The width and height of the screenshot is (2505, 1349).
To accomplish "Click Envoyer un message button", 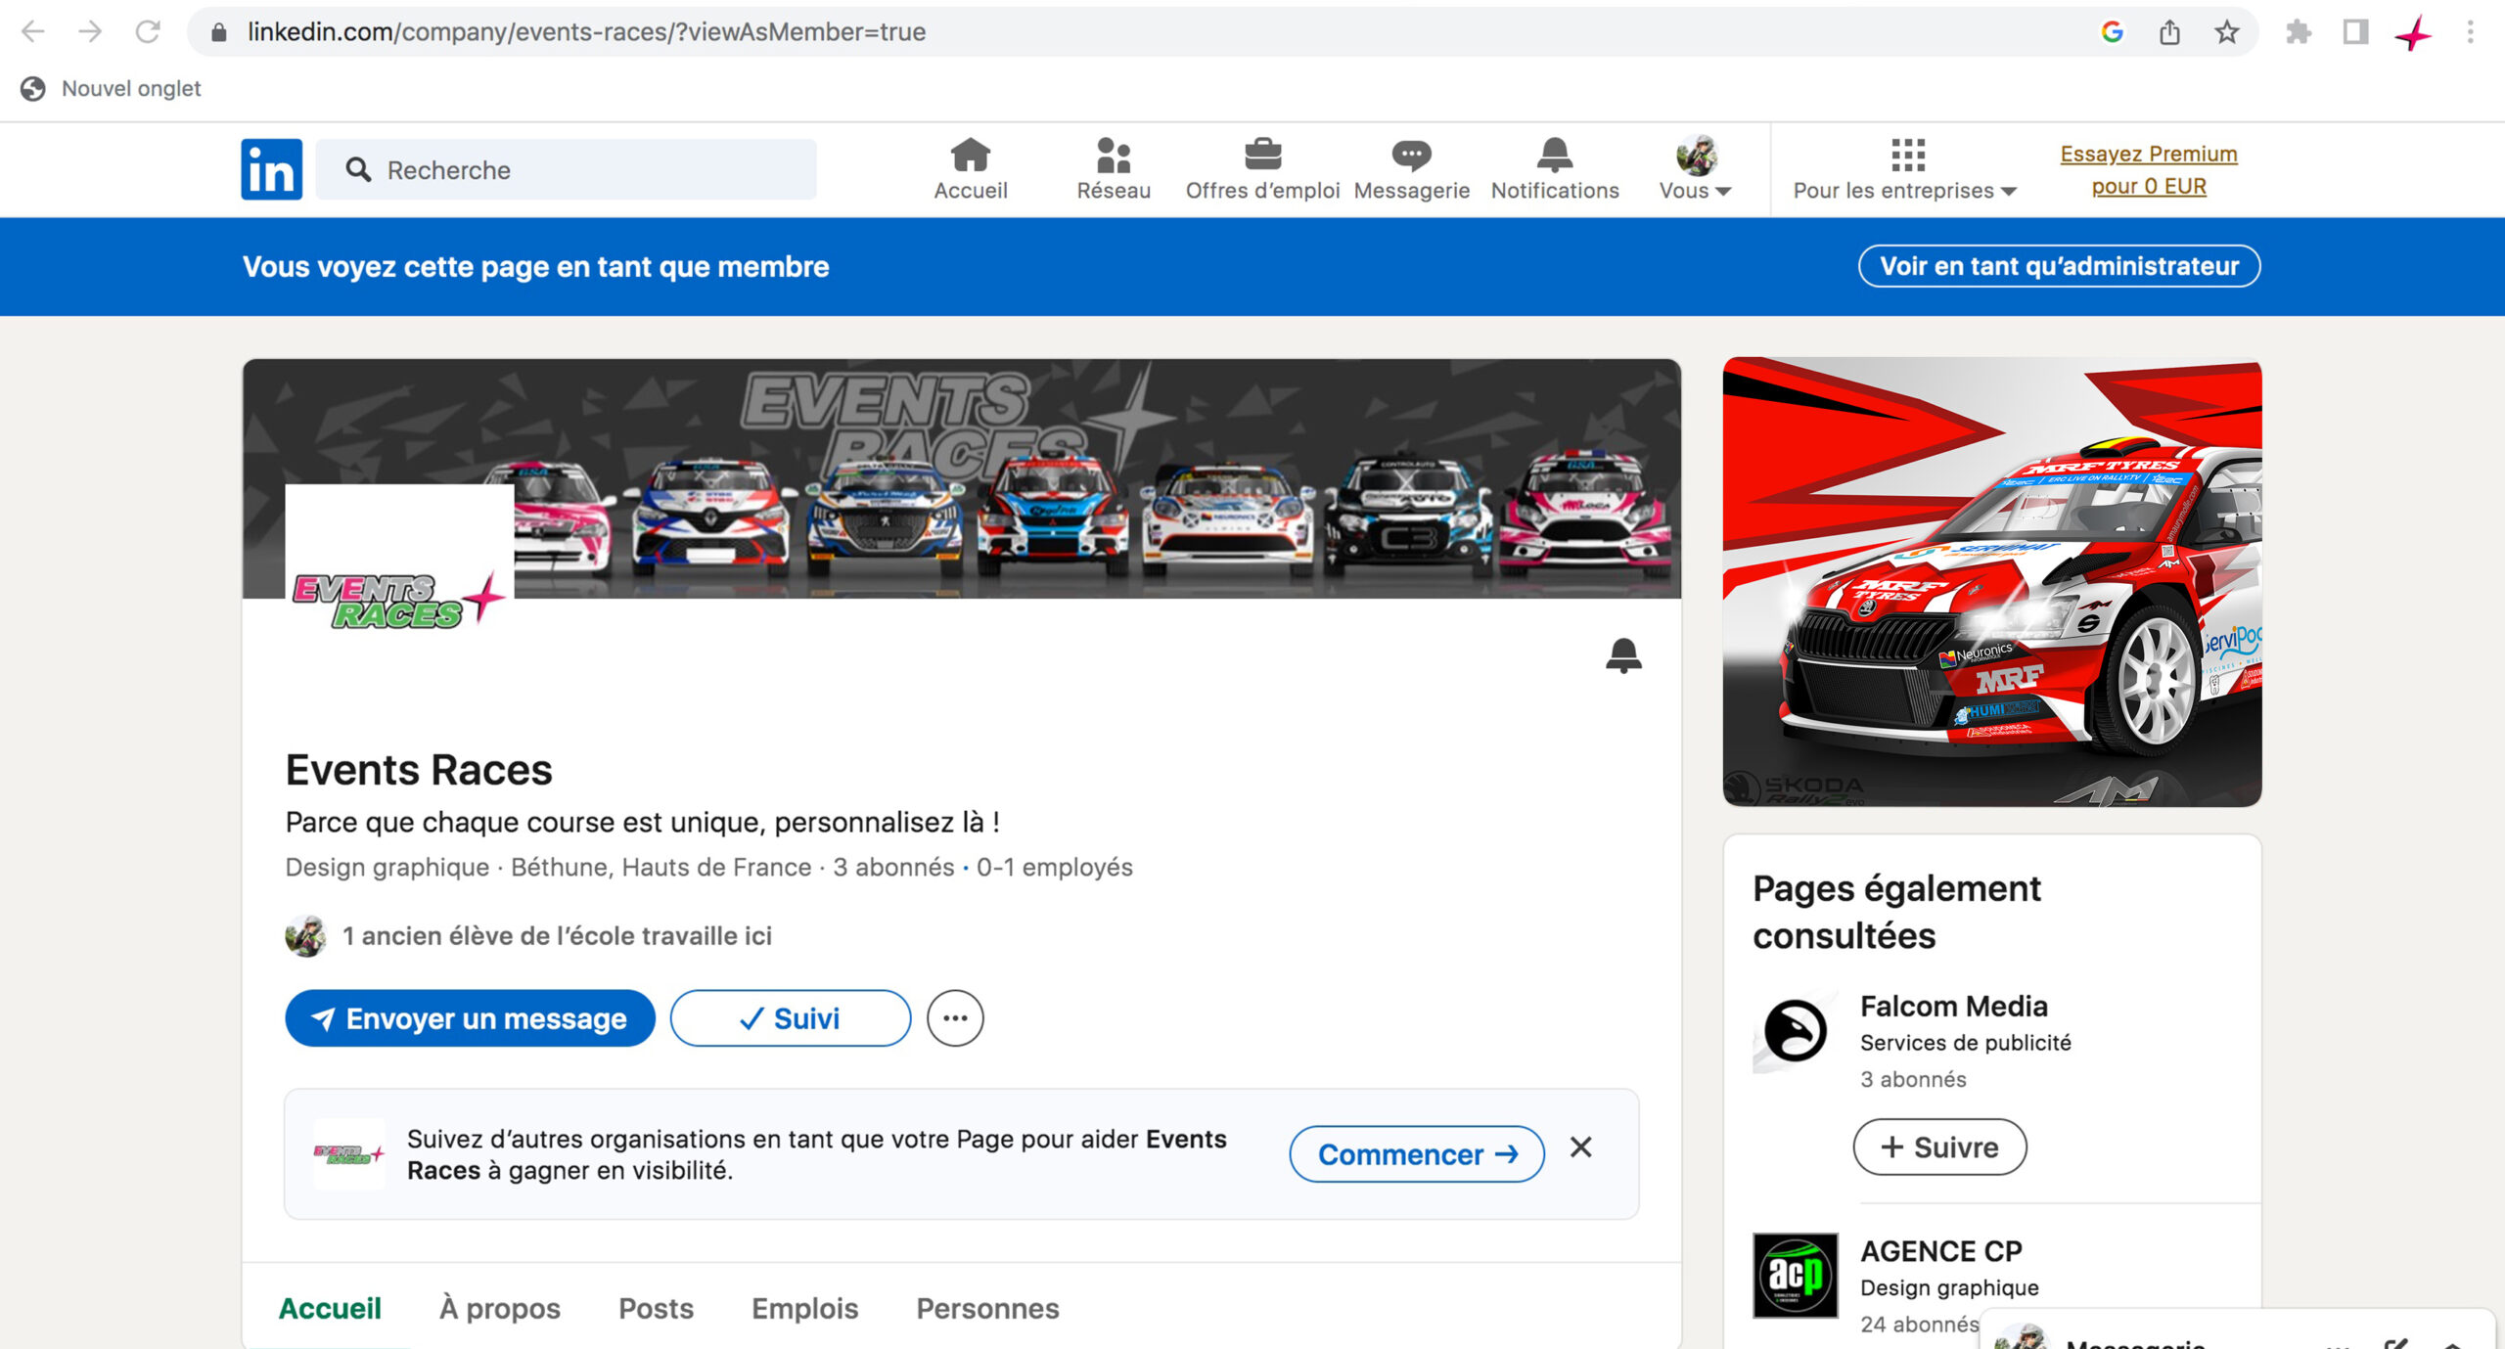I will click(470, 1018).
